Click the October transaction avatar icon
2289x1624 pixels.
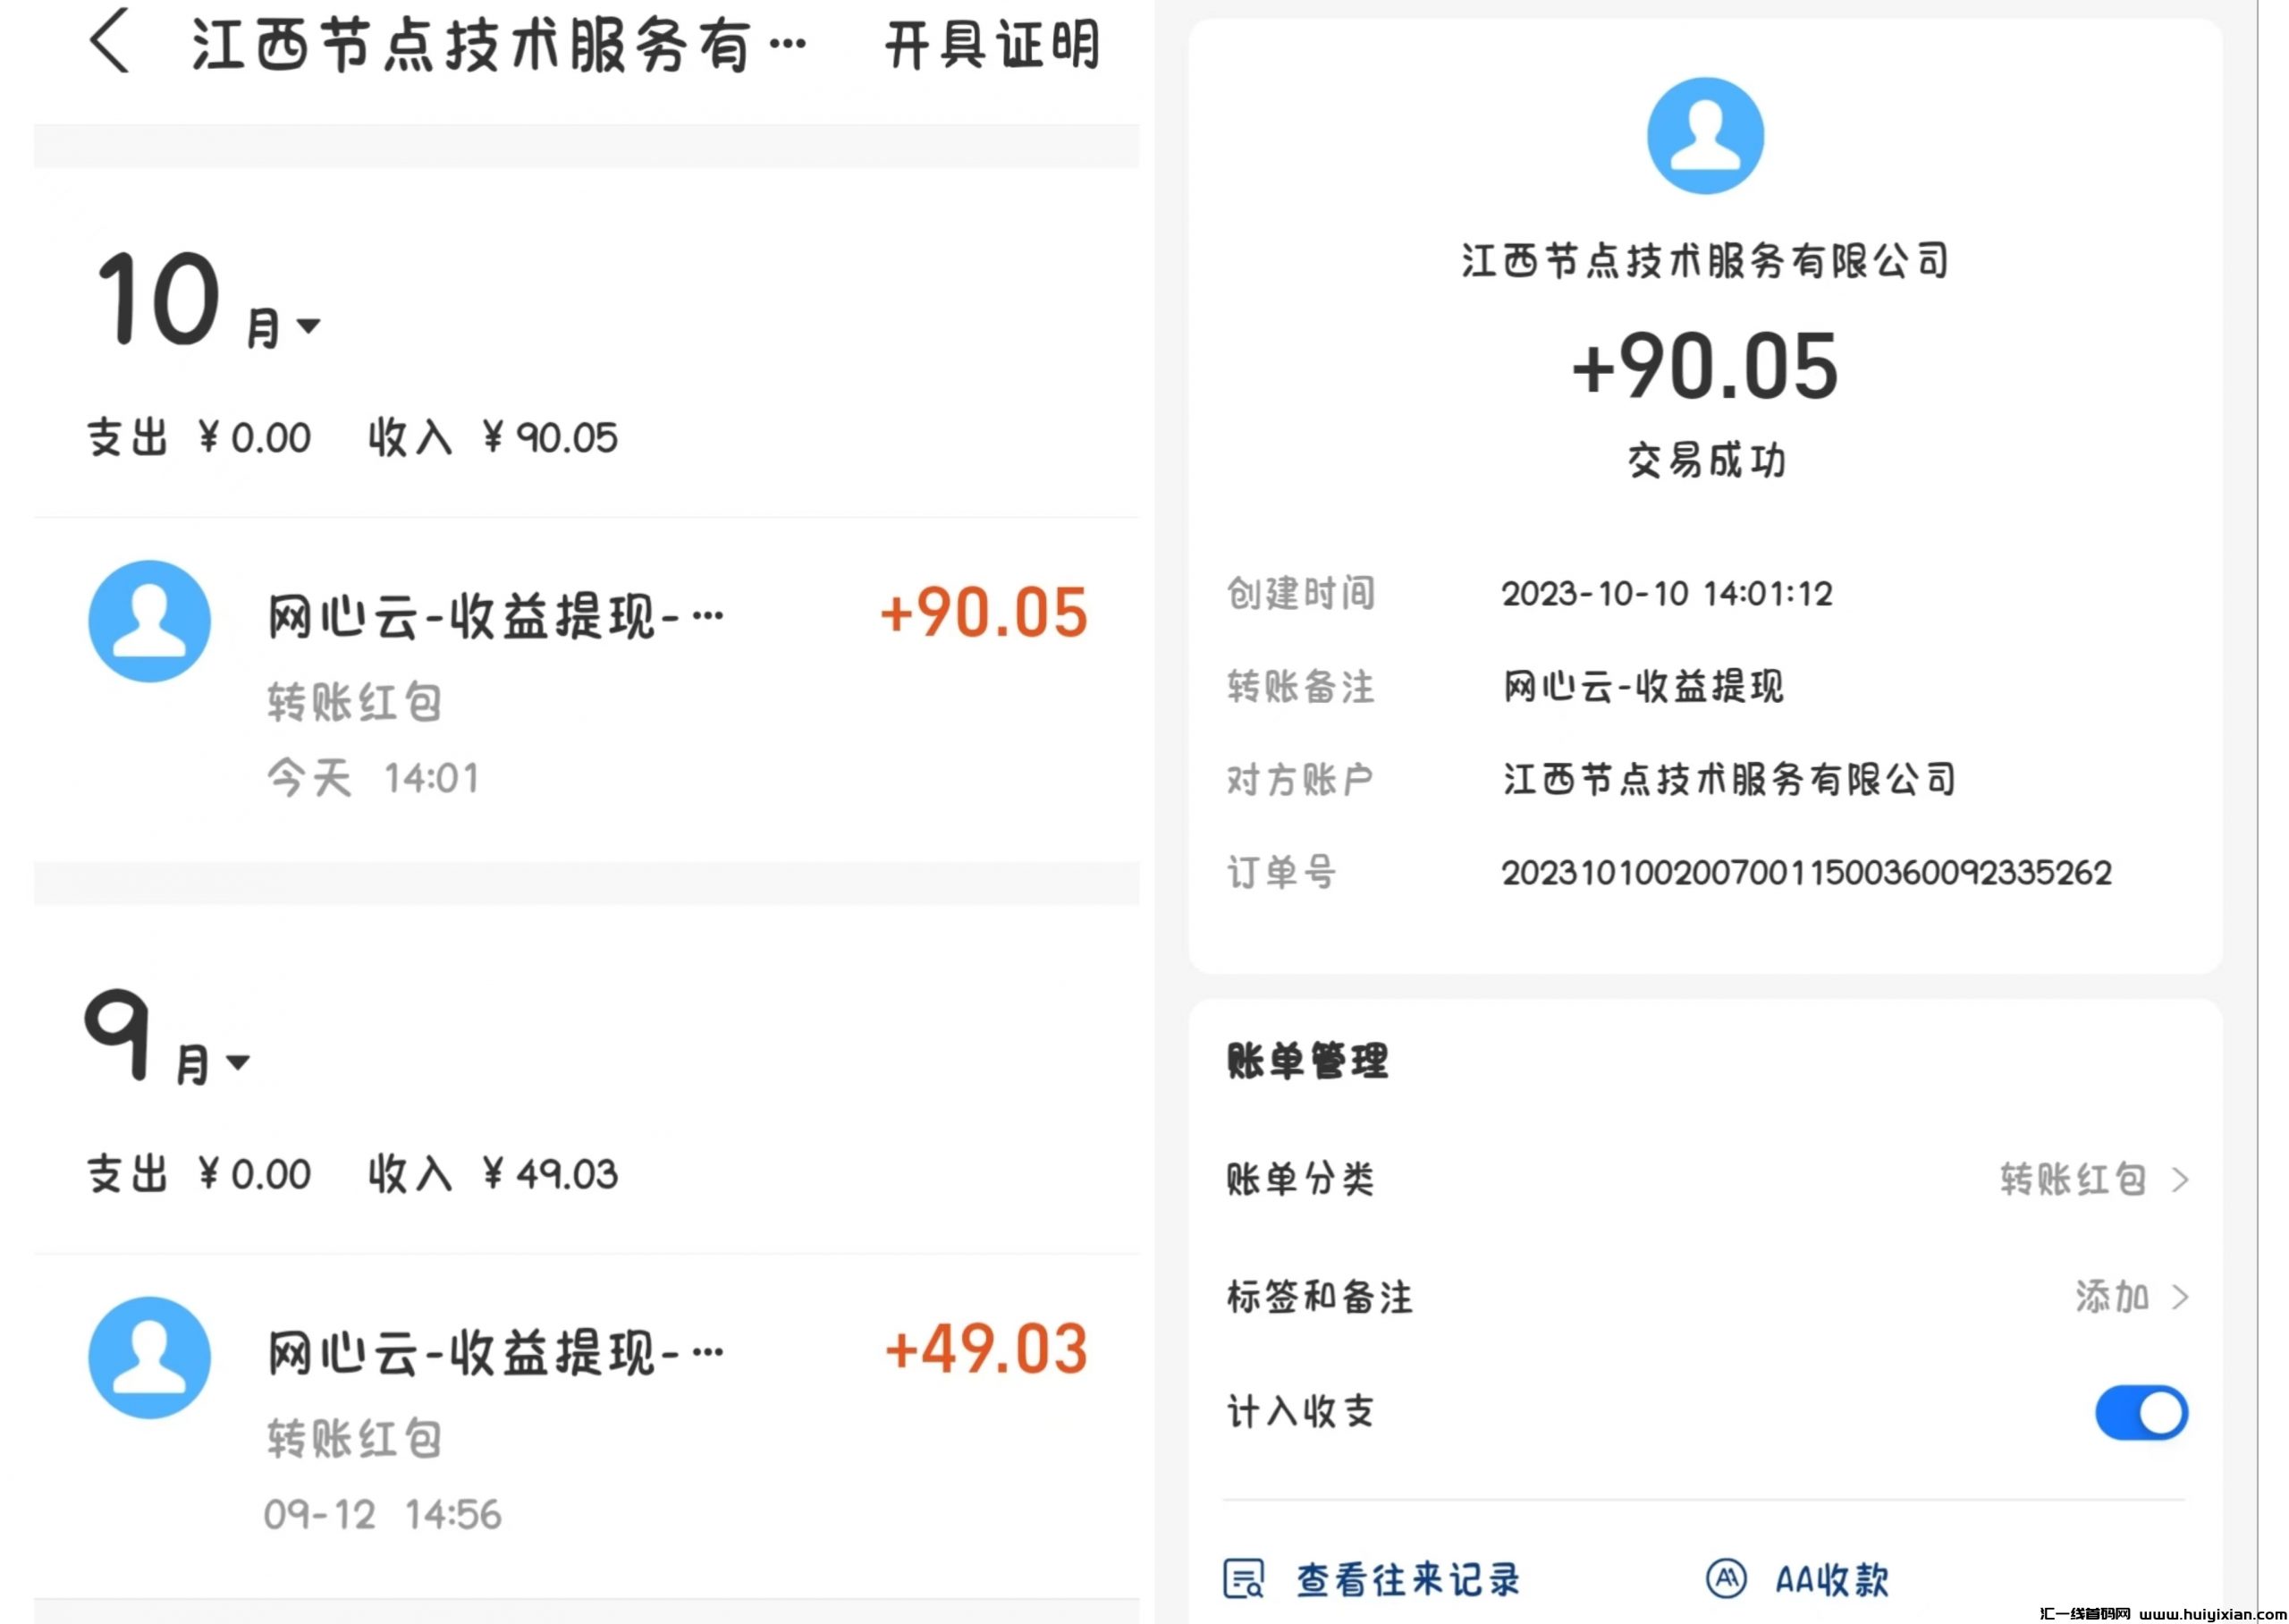point(150,621)
